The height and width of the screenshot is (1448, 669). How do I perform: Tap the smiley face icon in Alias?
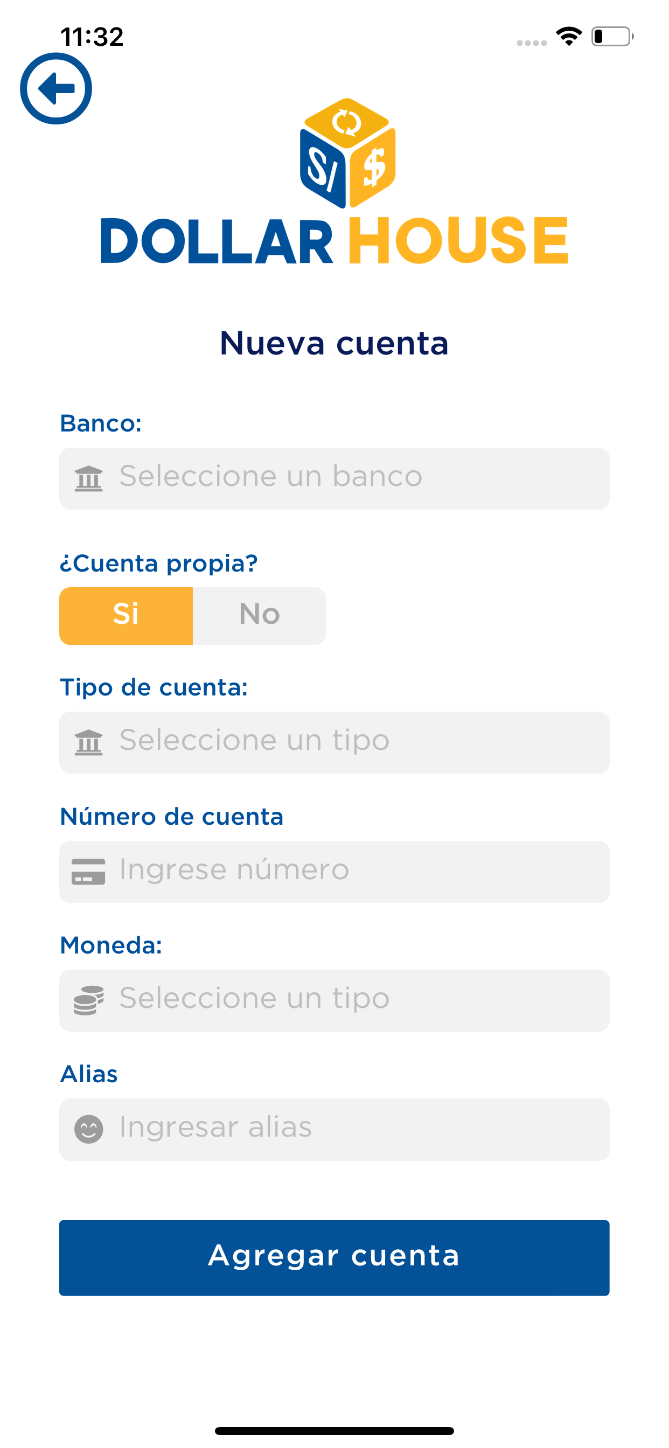click(x=89, y=1129)
